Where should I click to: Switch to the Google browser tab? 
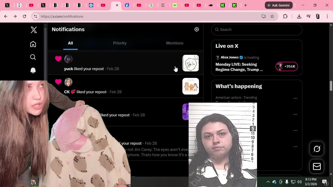click(x=151, y=5)
